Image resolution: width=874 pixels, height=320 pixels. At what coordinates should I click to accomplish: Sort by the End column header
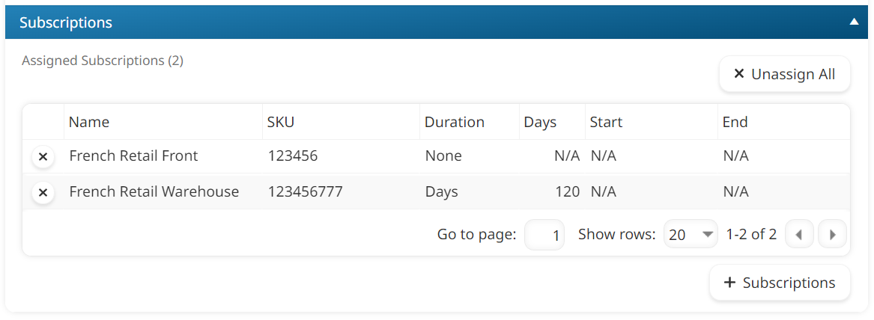tap(735, 122)
